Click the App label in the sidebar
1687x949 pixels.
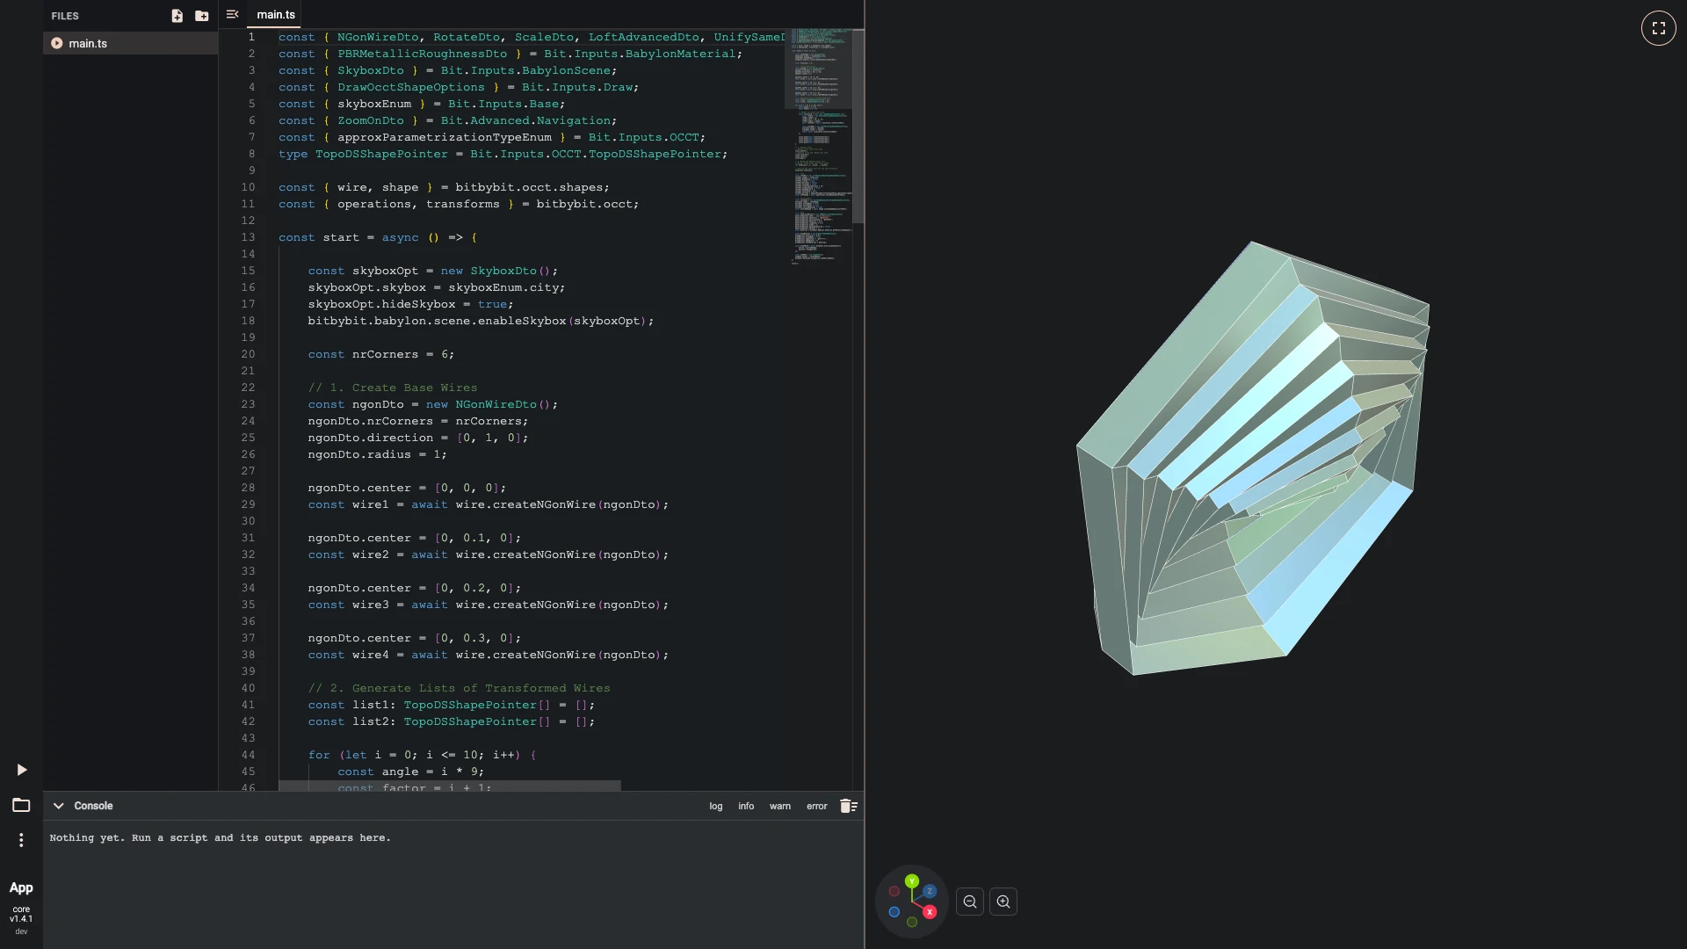(21, 887)
